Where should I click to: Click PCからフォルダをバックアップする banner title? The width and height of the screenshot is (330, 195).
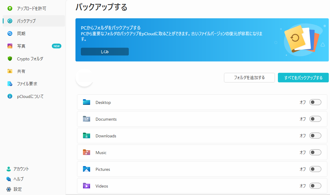pos(111,28)
